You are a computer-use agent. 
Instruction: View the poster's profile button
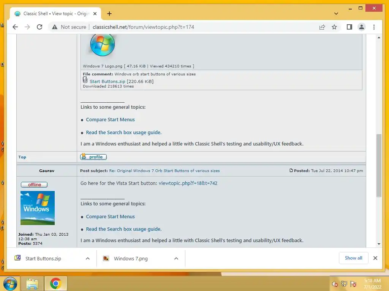tap(93, 157)
